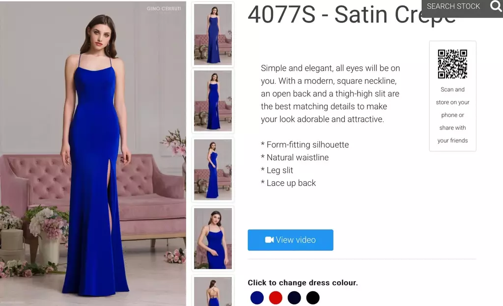Click the 4077S Satin Crepe title
Image resolution: width=503 pixels, height=306 pixels.
click(351, 15)
